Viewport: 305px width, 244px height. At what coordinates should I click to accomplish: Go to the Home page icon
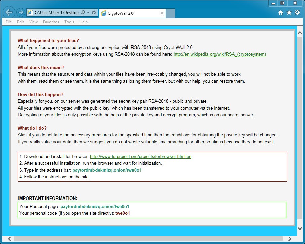(281, 13)
